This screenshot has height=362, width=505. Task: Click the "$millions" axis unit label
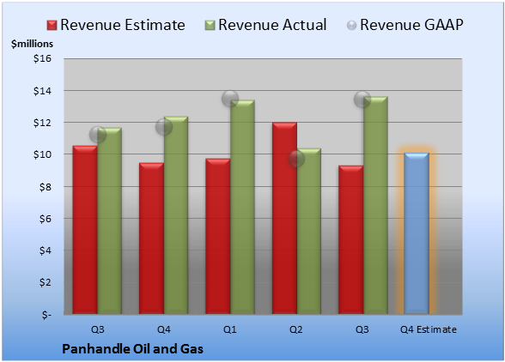tap(32, 44)
